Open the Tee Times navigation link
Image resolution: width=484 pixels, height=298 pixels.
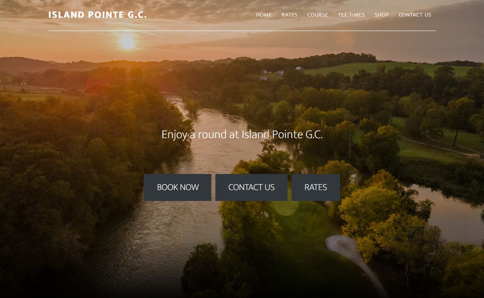click(351, 15)
